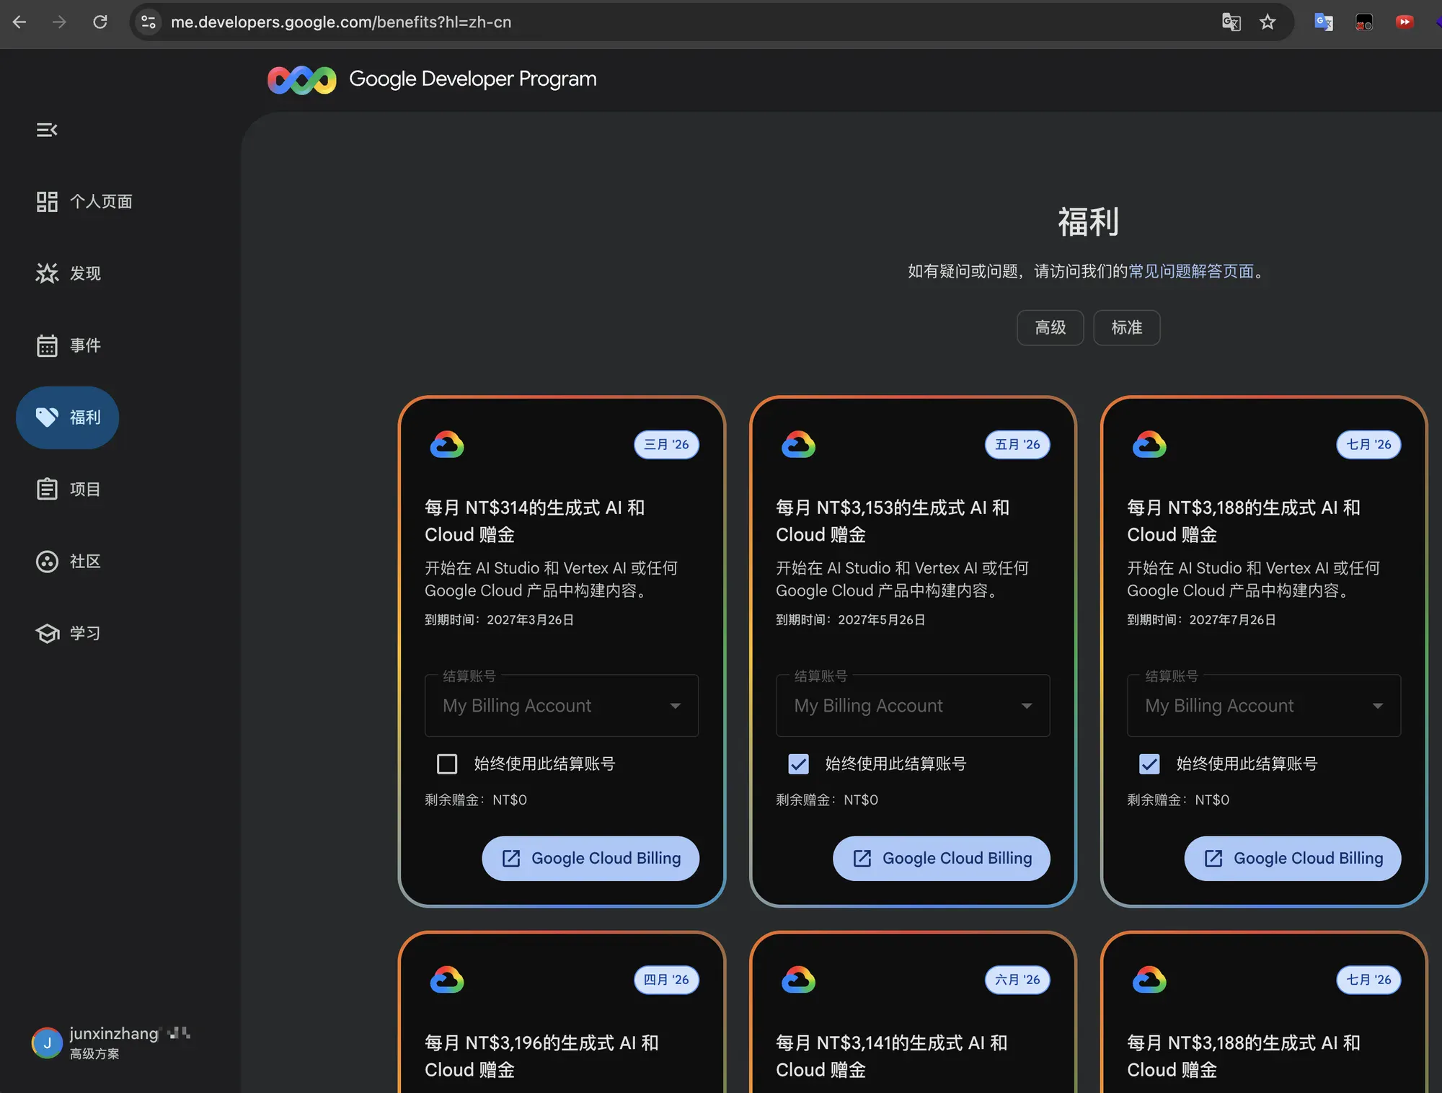
Task: Open Google Cloud Billing on NT$3,153 card
Action: (x=942, y=859)
